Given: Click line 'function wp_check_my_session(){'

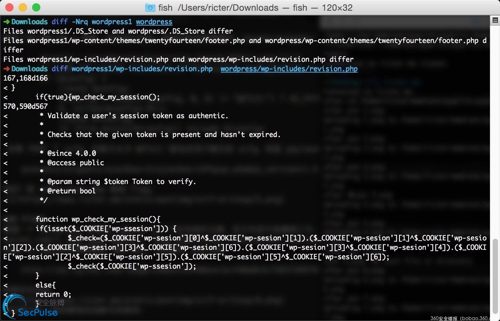Looking at the screenshot, I should pos(98,219).
